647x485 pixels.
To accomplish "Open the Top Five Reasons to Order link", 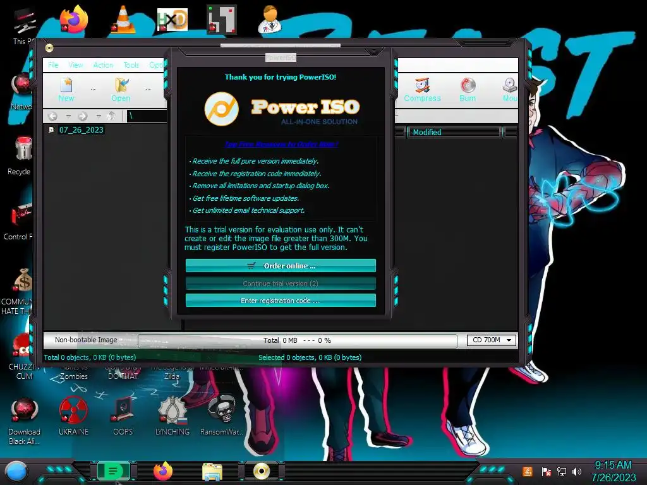I will (281, 144).
